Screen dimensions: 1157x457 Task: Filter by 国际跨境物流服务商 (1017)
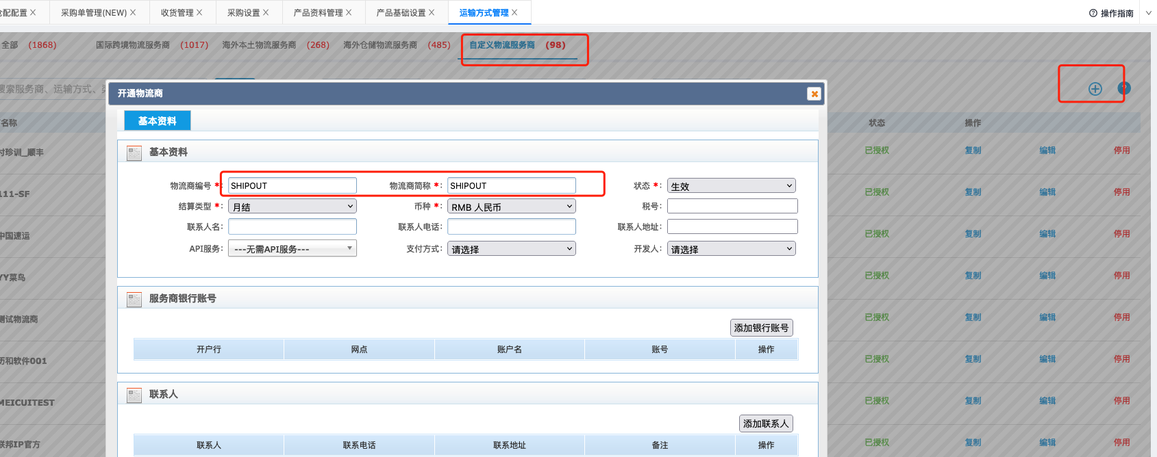(x=152, y=45)
